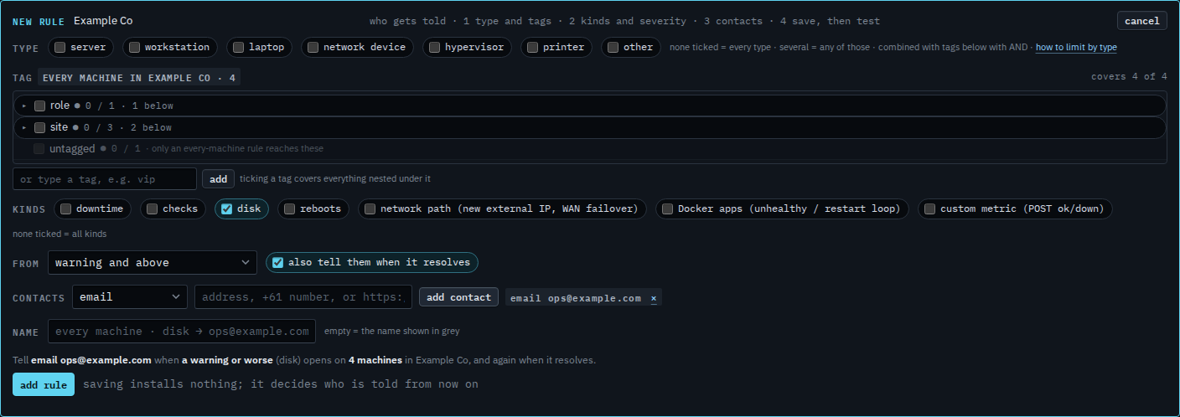This screenshot has height=417, width=1180.
Task: Click the 'none ticked = all kinds' note
Action: [x=60, y=234]
